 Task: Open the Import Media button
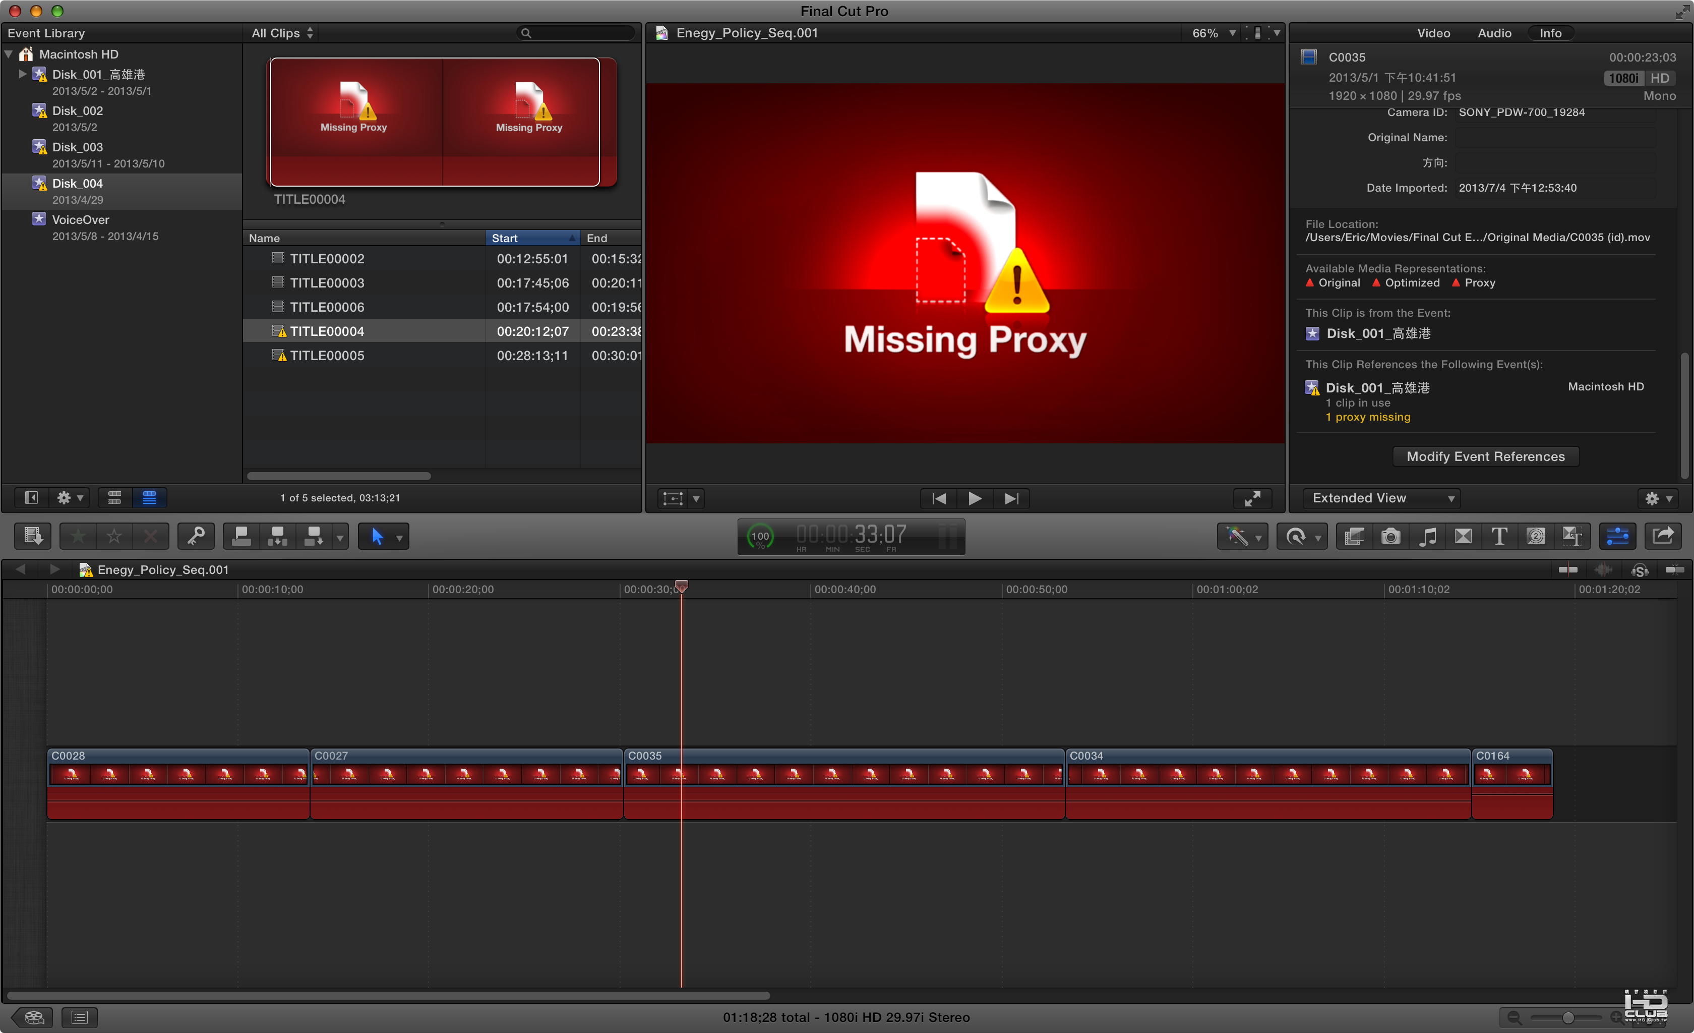tap(32, 536)
